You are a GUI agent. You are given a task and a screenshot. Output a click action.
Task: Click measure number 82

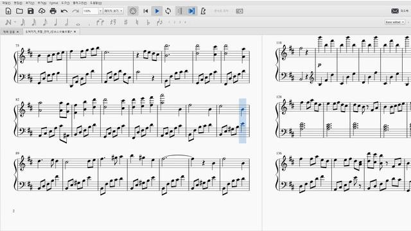pos(17,99)
